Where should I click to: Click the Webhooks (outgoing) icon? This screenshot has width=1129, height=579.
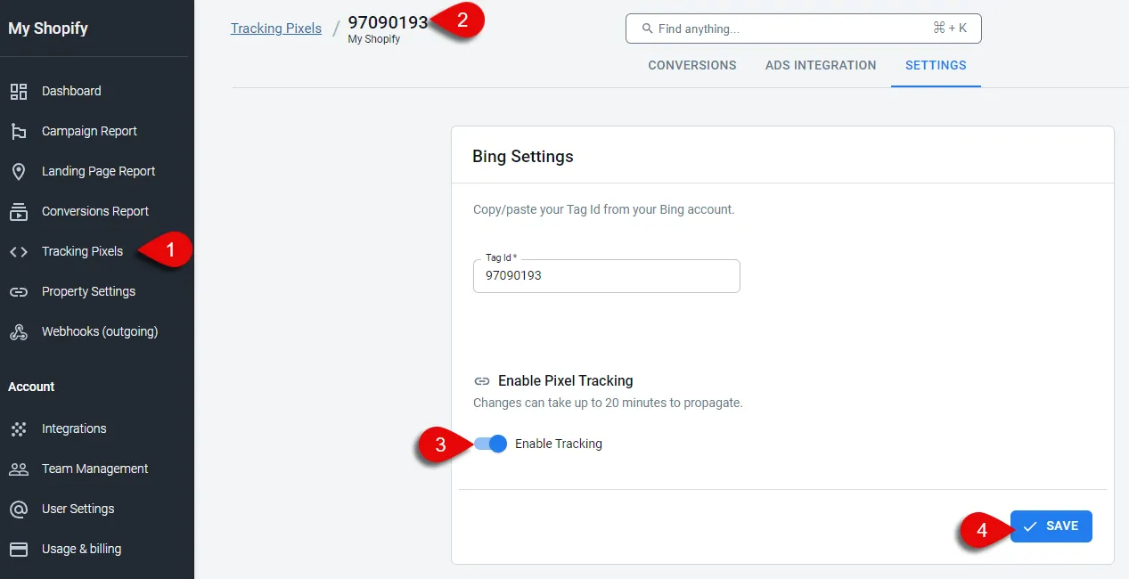[19, 331]
